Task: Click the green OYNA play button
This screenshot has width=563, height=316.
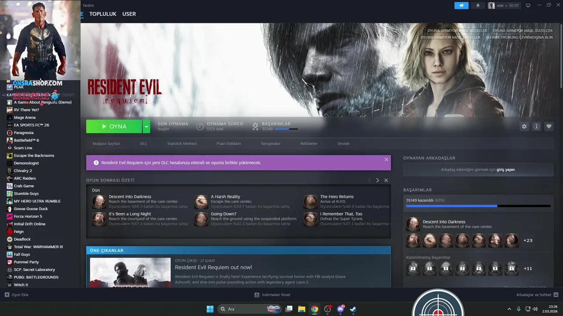Action: pyautogui.click(x=114, y=126)
